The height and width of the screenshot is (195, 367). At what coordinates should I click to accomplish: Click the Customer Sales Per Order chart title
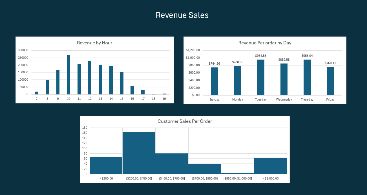point(185,121)
